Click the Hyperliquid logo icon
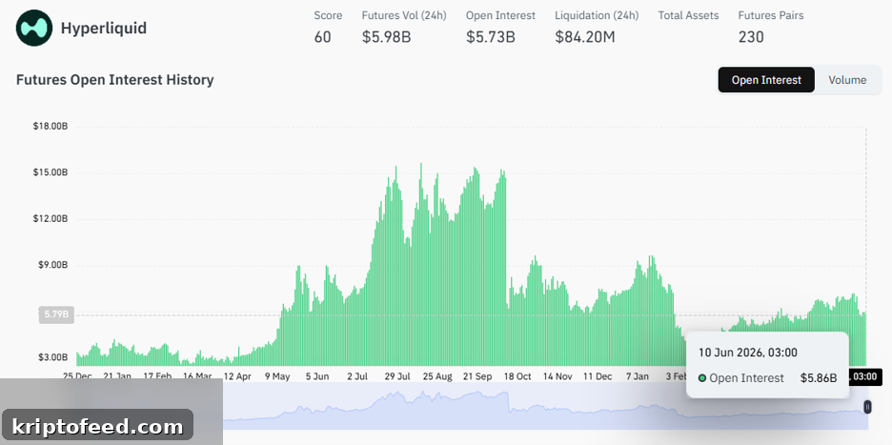The width and height of the screenshot is (892, 445). (34, 28)
